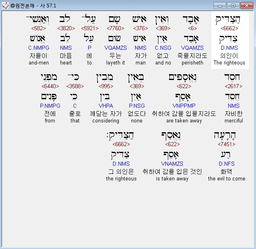Click the parsing code P.NMPG
The height and width of the screenshot is (249, 256).
[50, 106]
